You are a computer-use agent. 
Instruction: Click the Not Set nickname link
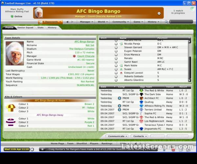90,45
